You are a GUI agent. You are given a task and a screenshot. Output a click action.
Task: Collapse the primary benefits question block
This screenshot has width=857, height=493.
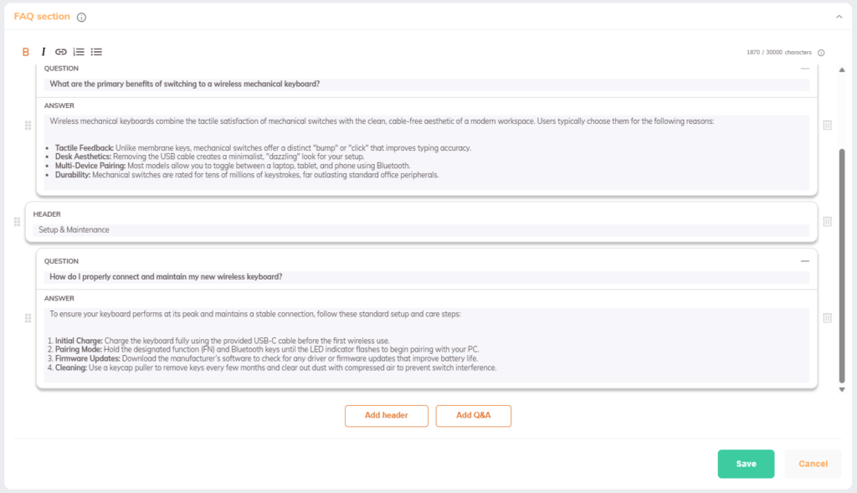[x=805, y=69]
